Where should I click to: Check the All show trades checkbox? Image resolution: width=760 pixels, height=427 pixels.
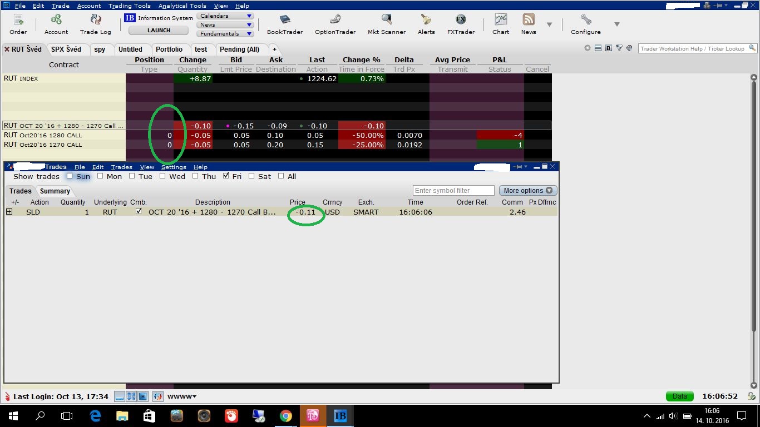point(281,176)
